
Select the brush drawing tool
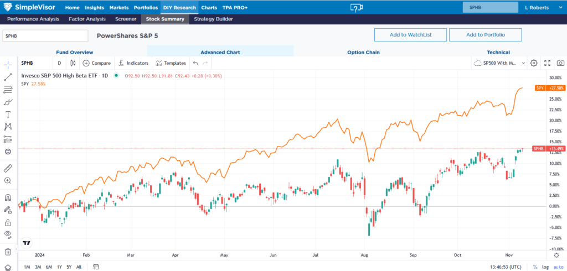click(8, 102)
